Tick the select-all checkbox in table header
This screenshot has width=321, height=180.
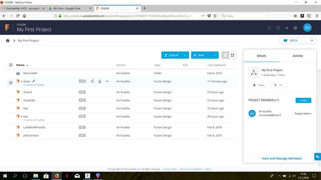[11, 65]
